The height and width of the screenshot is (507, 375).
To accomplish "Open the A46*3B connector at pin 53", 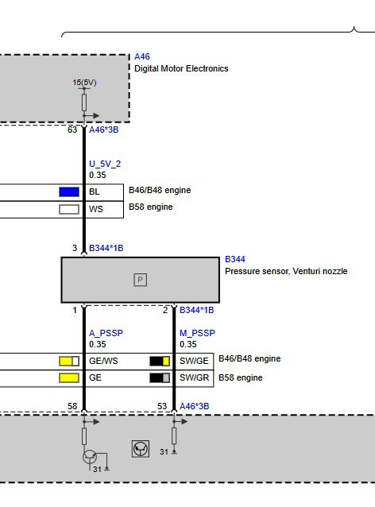I will (195, 406).
